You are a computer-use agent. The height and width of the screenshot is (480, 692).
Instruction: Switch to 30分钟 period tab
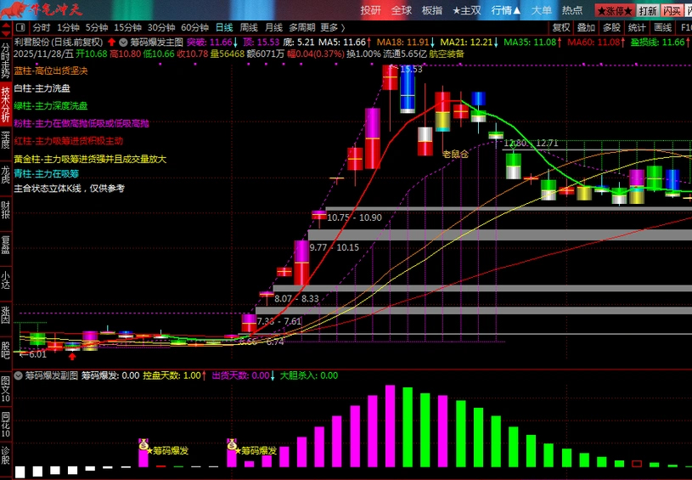tap(161, 27)
